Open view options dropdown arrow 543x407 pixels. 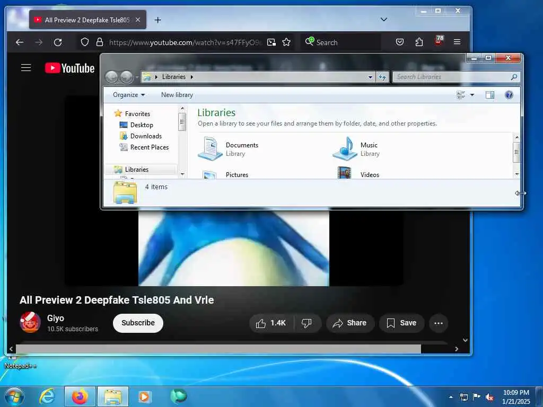472,95
